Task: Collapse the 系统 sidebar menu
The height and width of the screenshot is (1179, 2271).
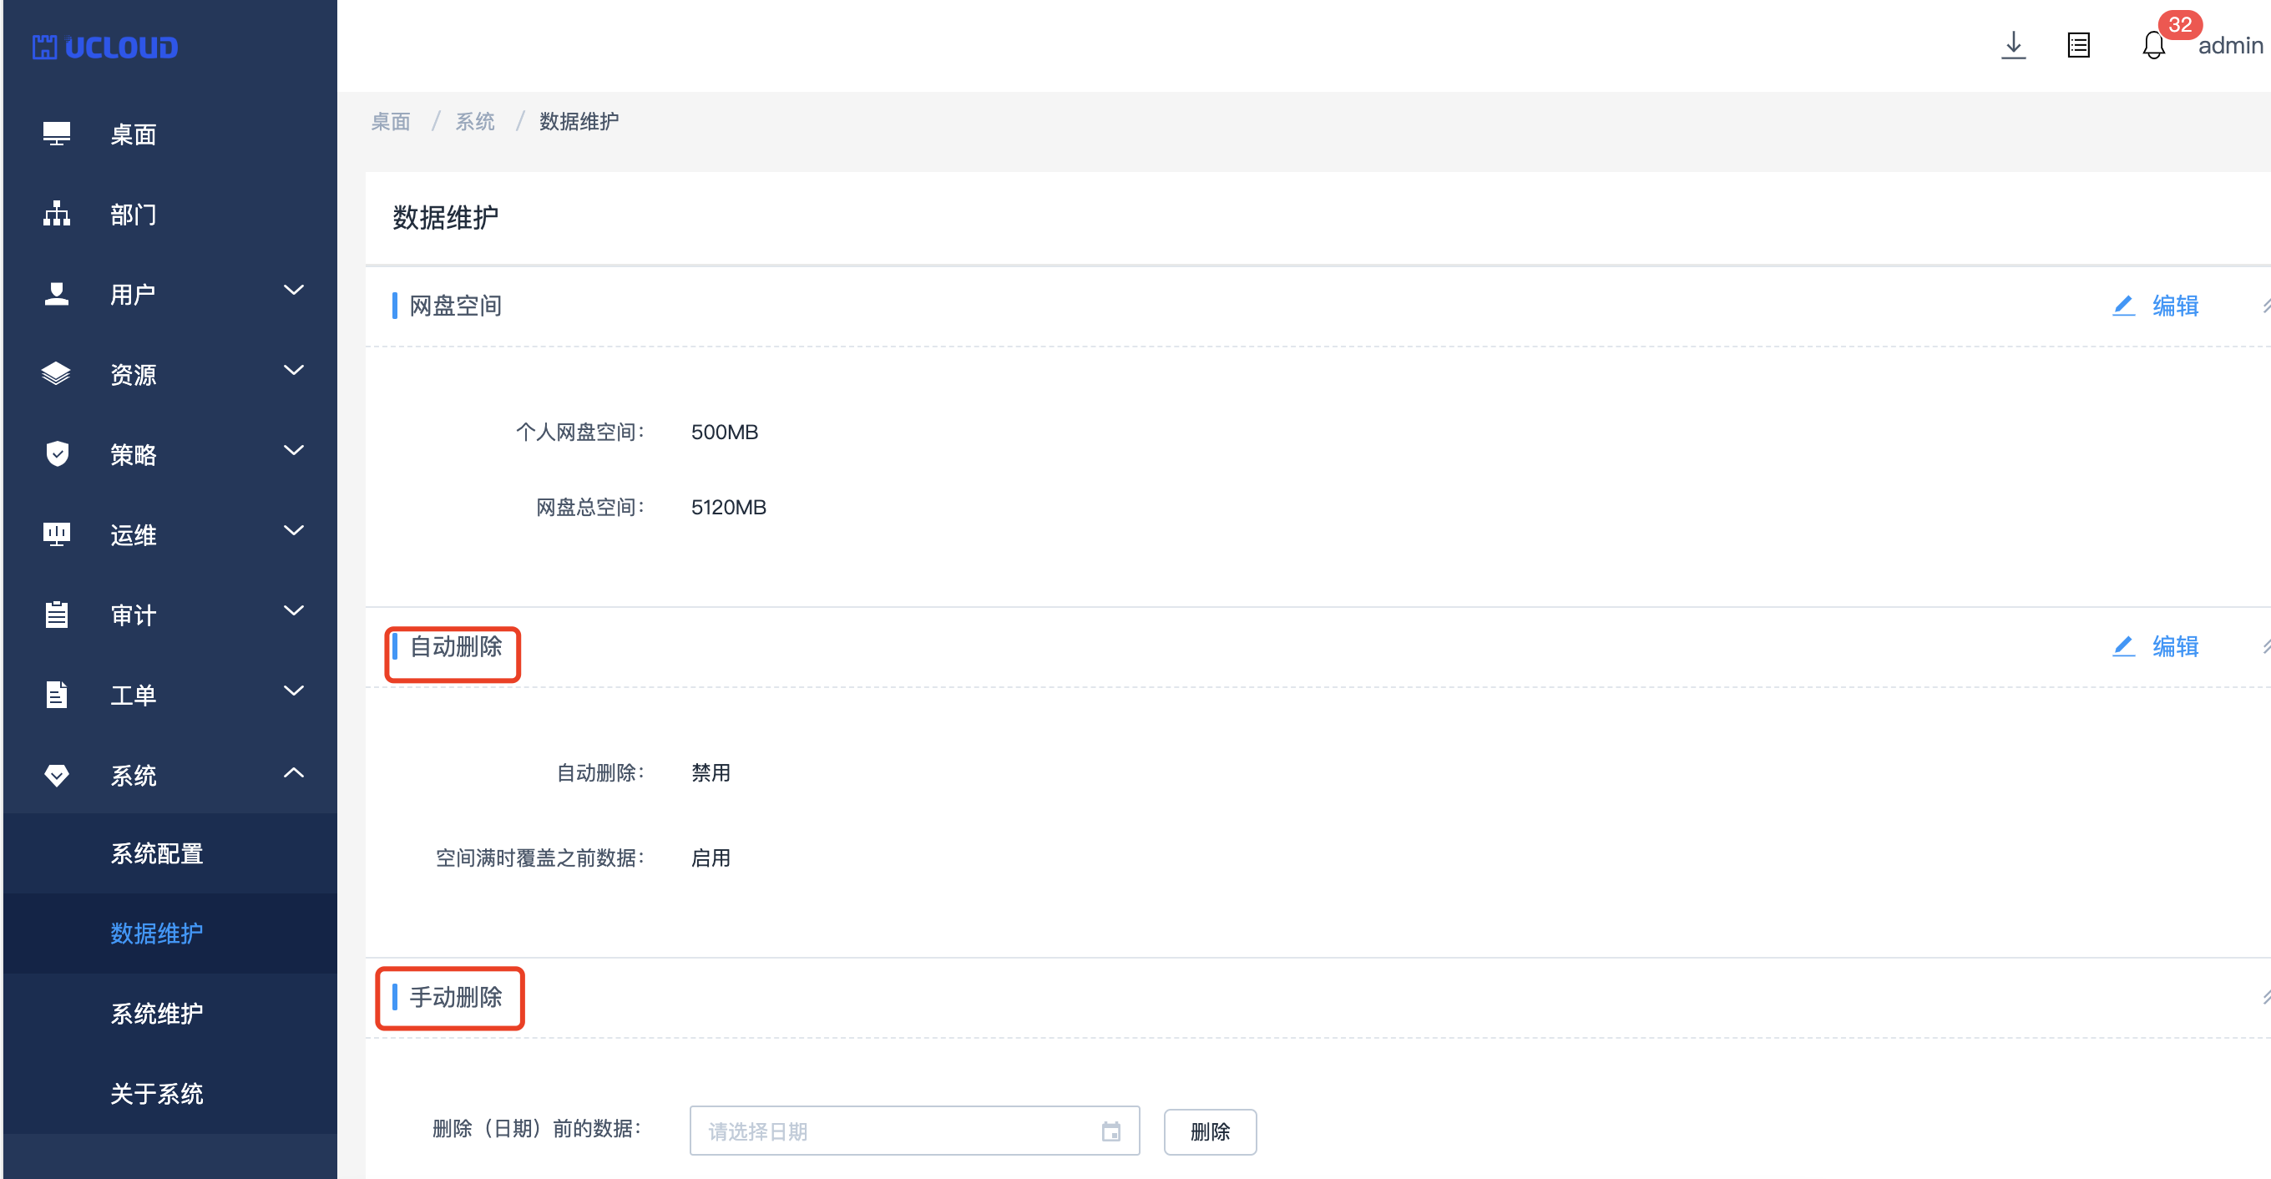Action: point(293,773)
